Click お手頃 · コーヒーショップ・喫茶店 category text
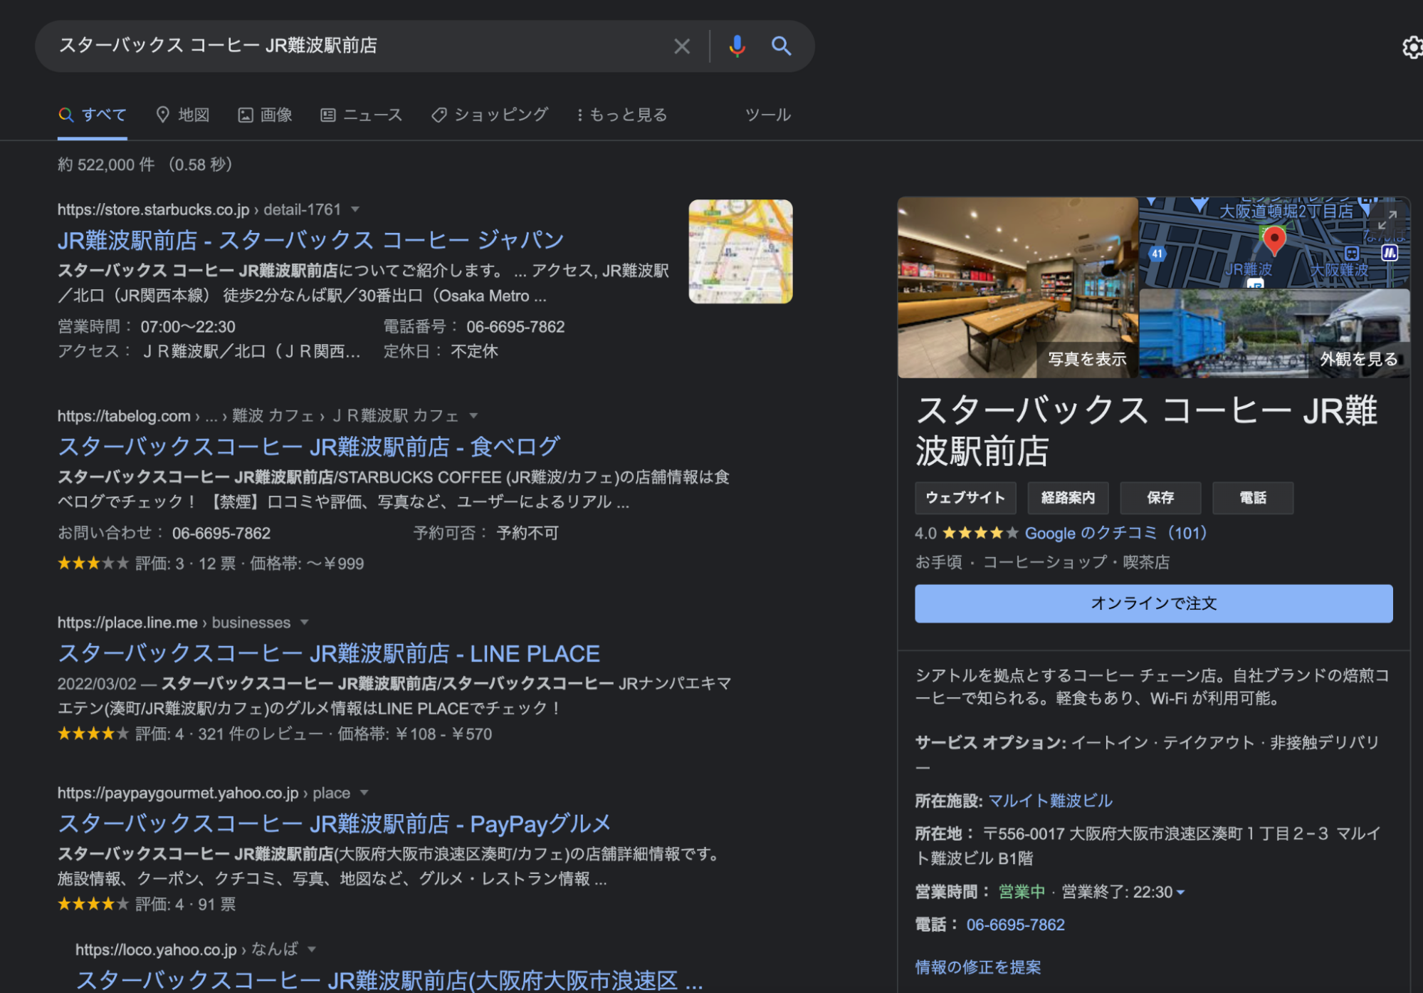This screenshot has width=1423, height=993. click(1042, 563)
